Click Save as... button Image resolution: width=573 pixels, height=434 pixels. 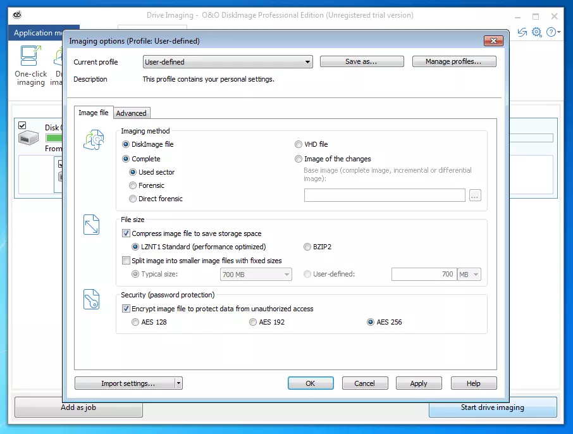[x=362, y=61]
